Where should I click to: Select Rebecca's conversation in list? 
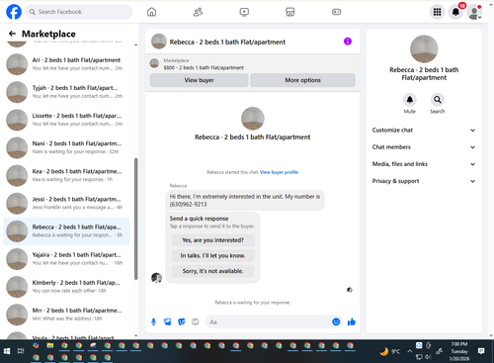click(x=66, y=231)
